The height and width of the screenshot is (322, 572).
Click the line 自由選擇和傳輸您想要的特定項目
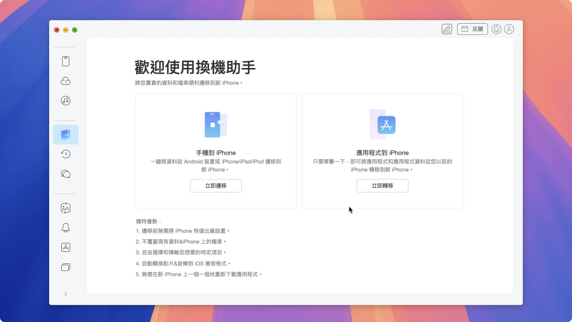(181, 252)
